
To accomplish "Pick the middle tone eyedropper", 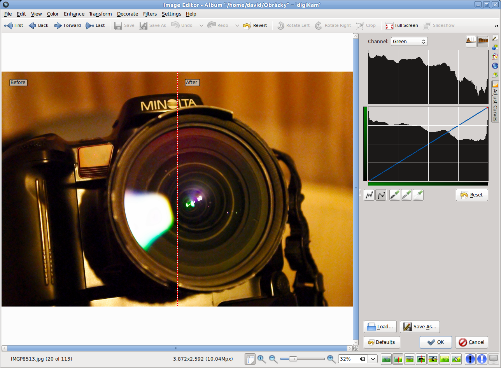I will tap(406, 195).
